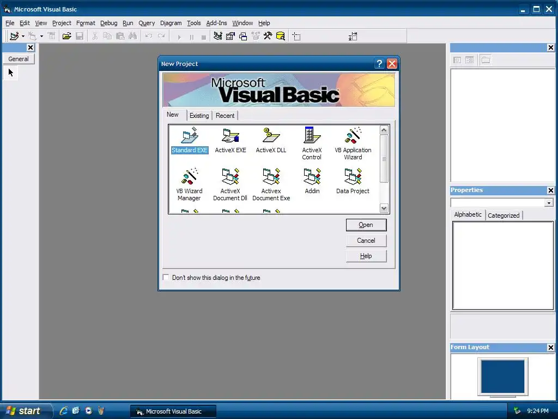
Task: Switch to the Existing tab
Action: (x=199, y=116)
